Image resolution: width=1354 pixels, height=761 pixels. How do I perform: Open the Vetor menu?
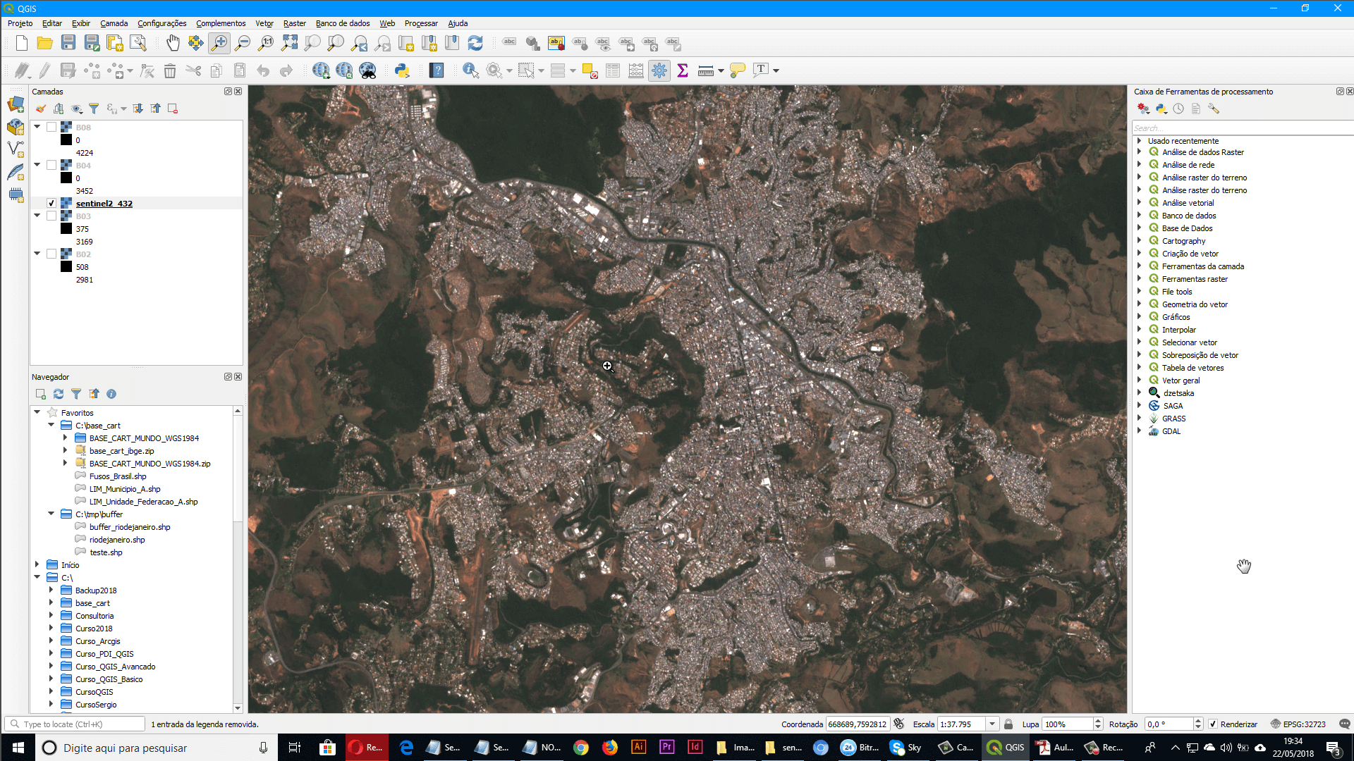click(264, 23)
